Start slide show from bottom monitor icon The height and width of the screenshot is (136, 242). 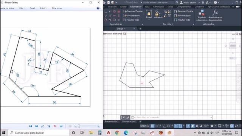tap(61, 126)
